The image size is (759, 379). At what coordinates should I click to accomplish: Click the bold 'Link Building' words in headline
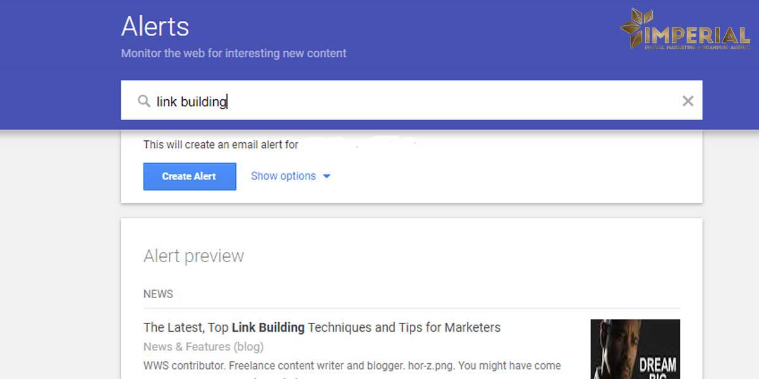268,327
